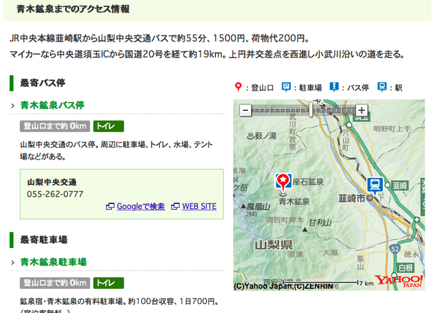
Task: Zoom in the map with plus button
Action: click(361, 110)
